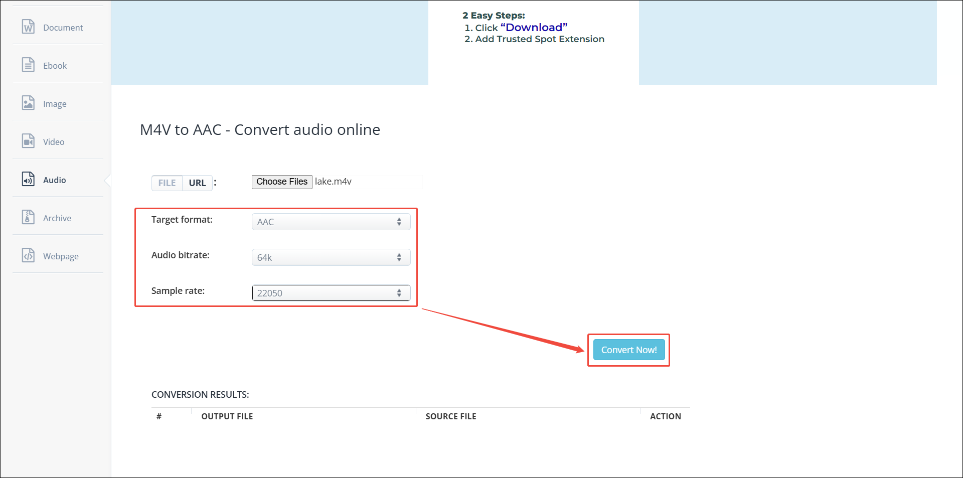Click the lake.m4v filename field
963x478 pixels.
[334, 182]
